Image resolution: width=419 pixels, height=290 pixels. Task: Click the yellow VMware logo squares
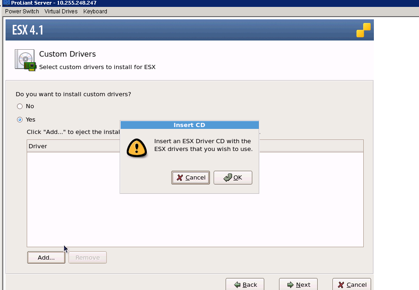(x=363, y=30)
